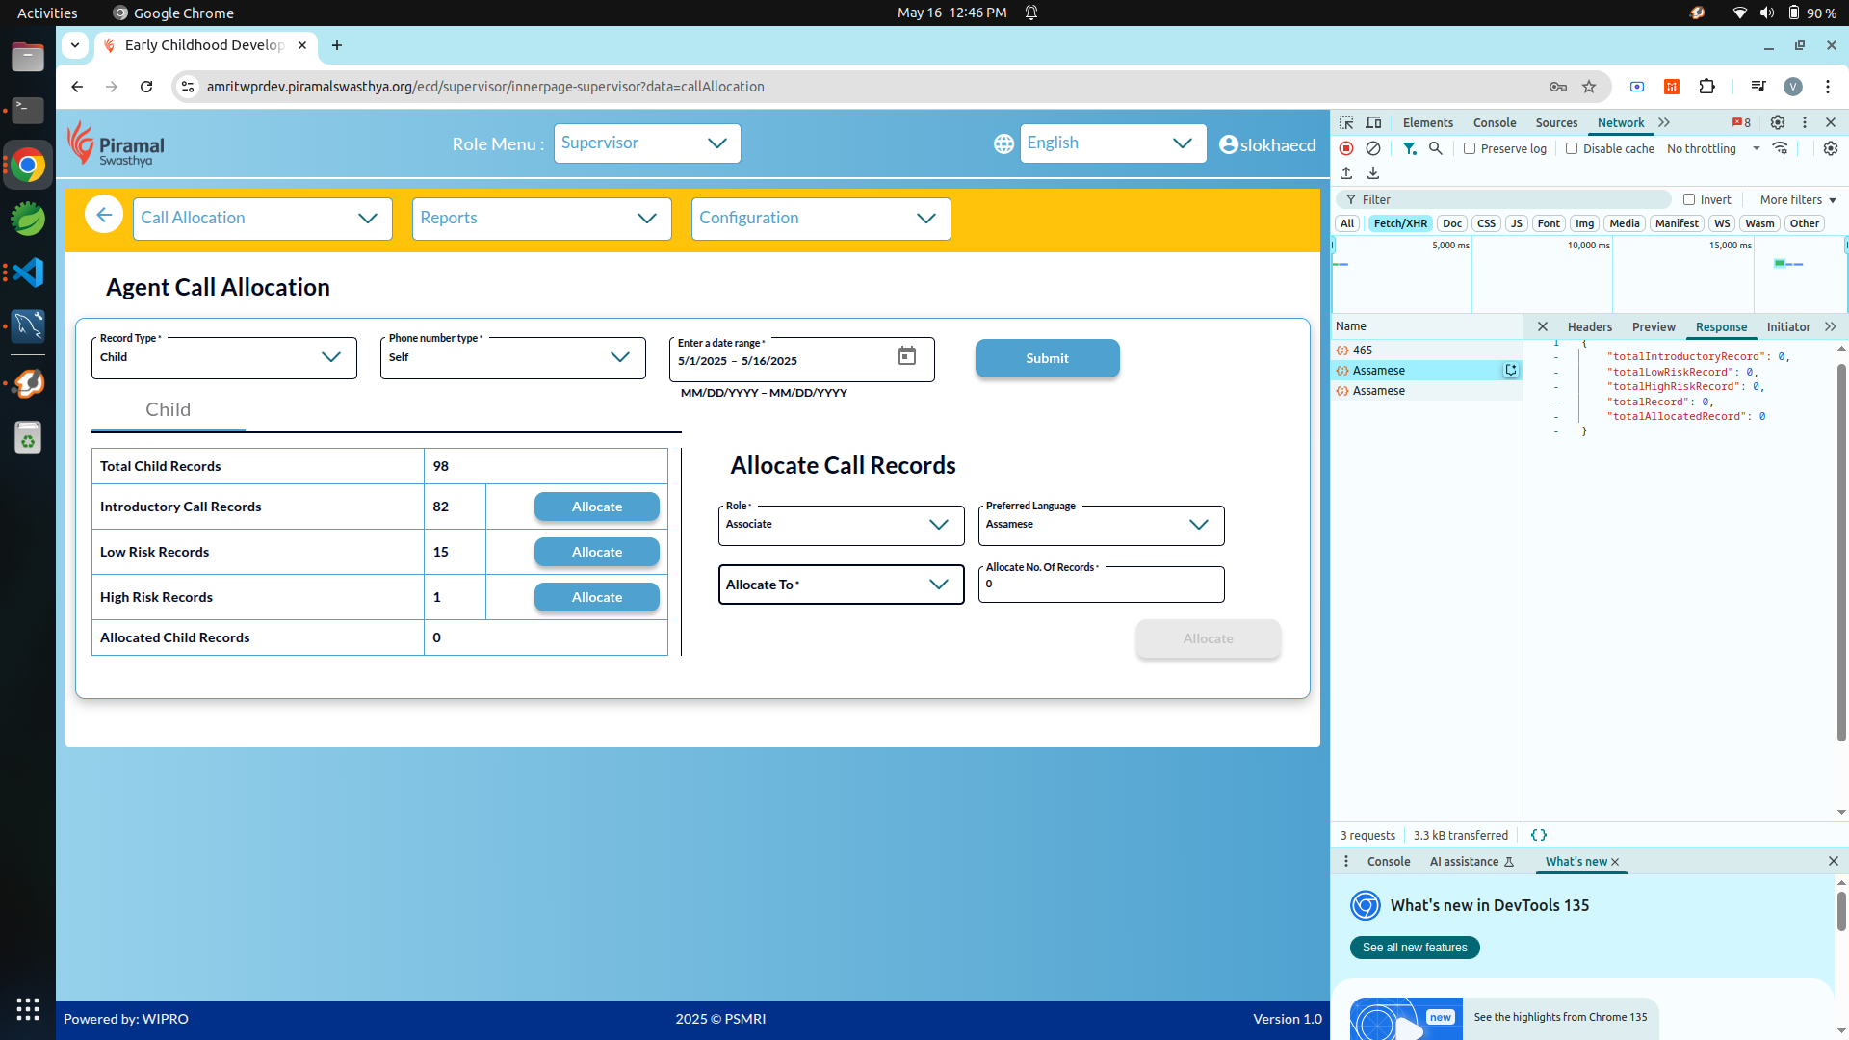
Task: Switch to the Sources tab
Action: pos(1556,122)
